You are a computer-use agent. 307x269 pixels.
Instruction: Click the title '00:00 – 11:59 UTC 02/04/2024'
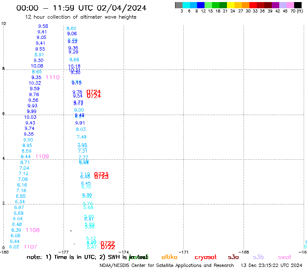pos(81,8)
